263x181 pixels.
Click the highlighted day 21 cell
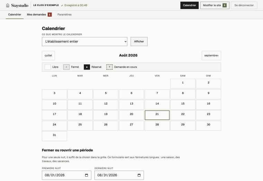(157, 115)
